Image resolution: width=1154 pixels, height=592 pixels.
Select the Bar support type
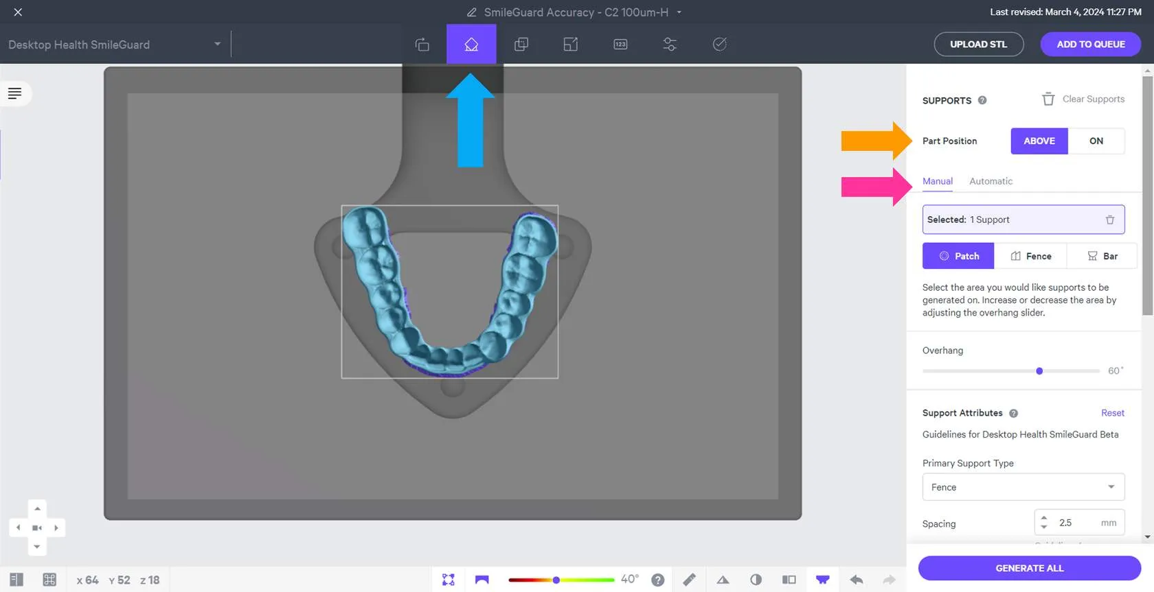click(1102, 256)
